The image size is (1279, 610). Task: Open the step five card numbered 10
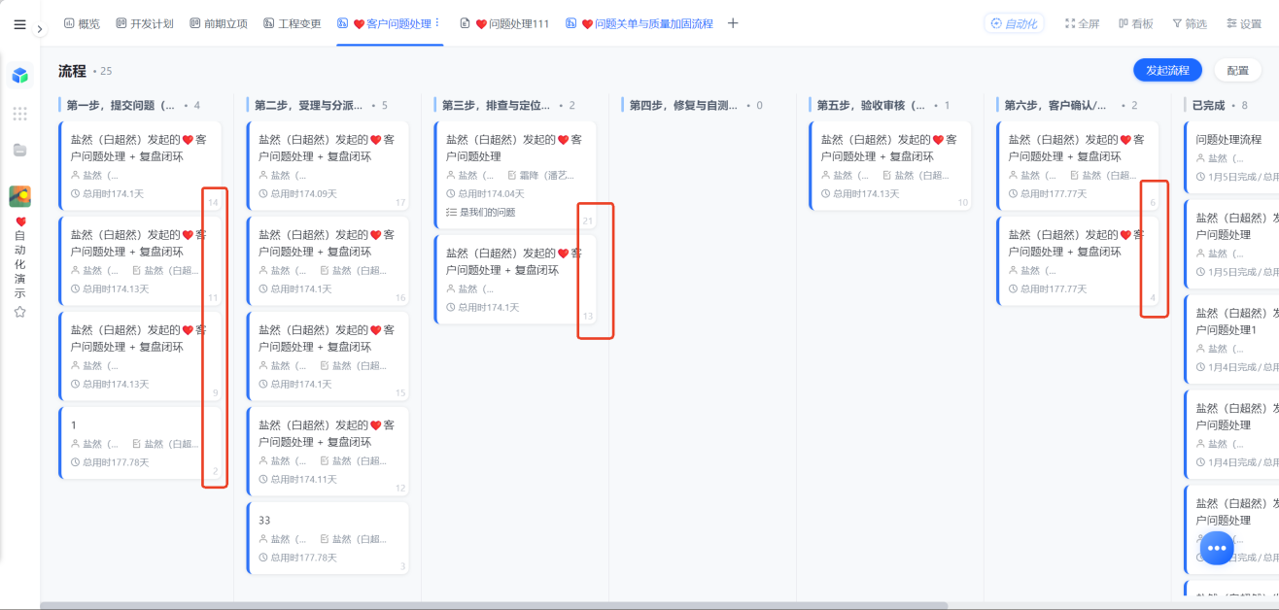pyautogui.click(x=890, y=165)
